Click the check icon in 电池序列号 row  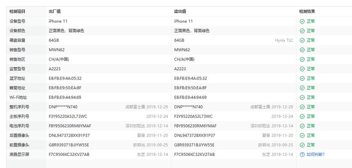click(x=302, y=126)
